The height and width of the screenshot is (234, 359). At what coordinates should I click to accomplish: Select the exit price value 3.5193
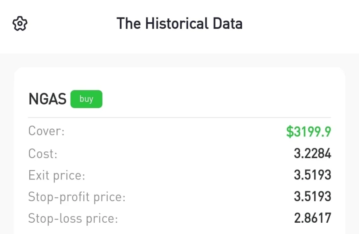(312, 175)
